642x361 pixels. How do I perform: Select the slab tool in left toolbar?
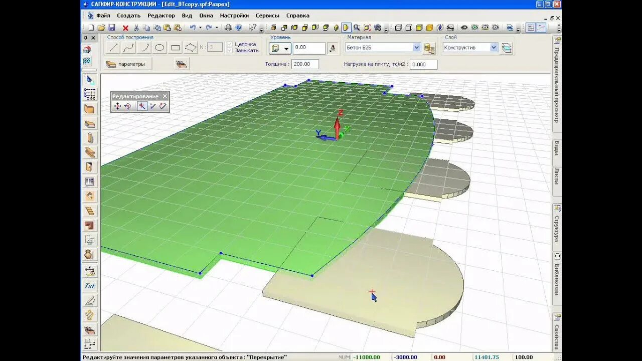click(90, 123)
